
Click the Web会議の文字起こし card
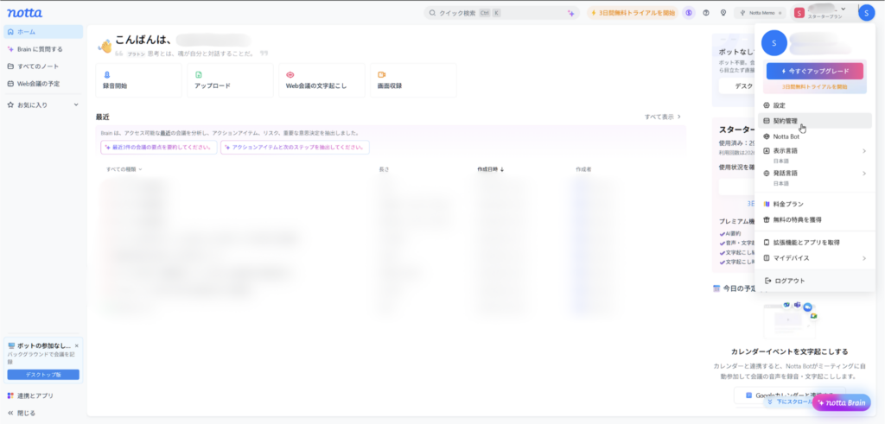(x=322, y=80)
